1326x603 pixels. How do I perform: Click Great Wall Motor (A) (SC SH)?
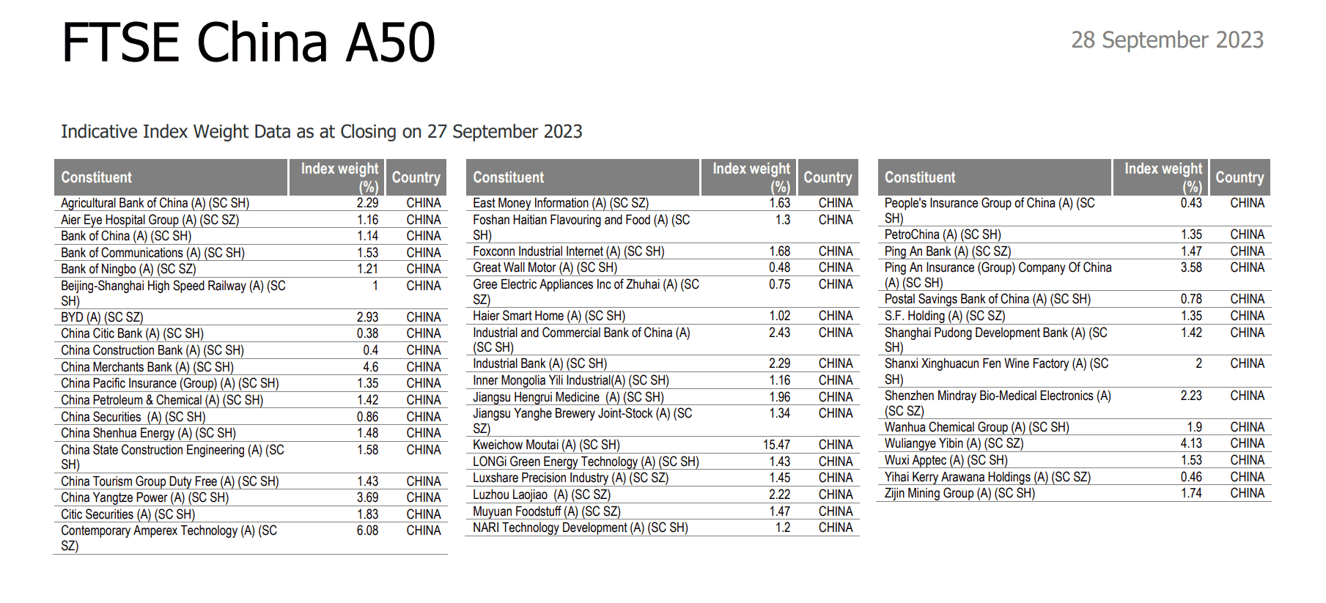545,267
